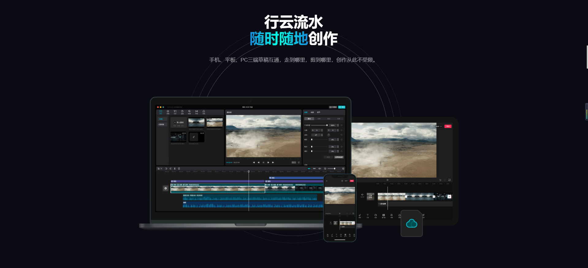Open the Text tab in laptop editor toolbar
This screenshot has width=588, height=268.
(175, 112)
